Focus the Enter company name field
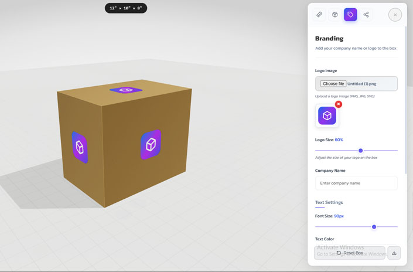The image size is (413, 272). tap(356, 183)
